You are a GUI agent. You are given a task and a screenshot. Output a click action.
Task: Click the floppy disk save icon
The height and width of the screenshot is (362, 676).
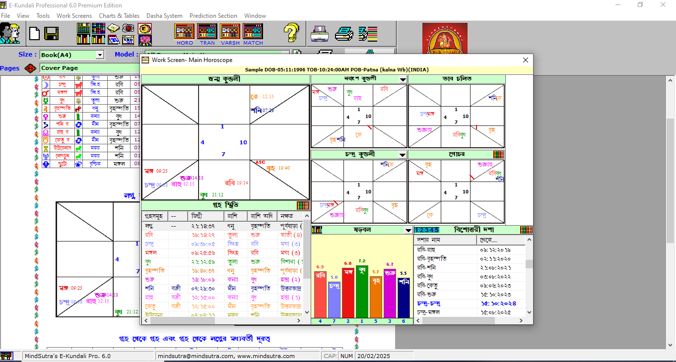(52, 34)
